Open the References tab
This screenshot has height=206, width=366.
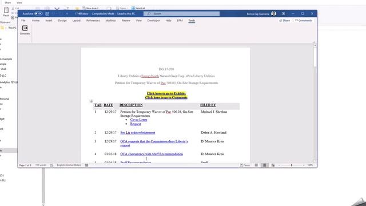pyautogui.click(x=93, y=21)
